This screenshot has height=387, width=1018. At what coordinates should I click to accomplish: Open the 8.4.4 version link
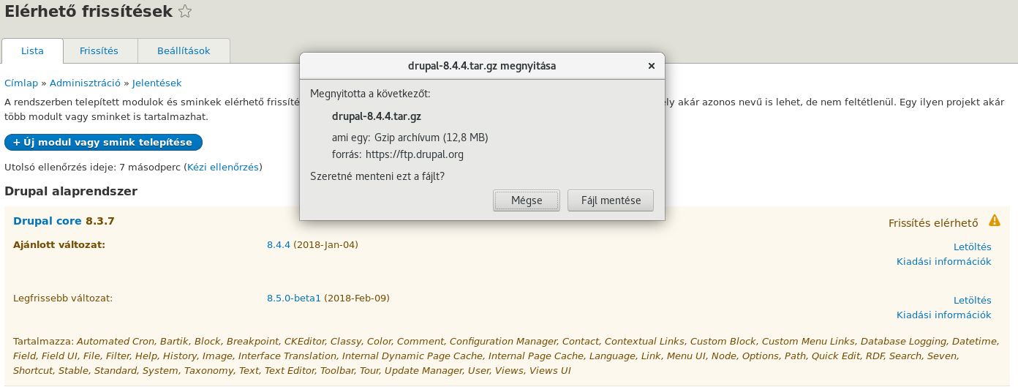click(x=279, y=245)
